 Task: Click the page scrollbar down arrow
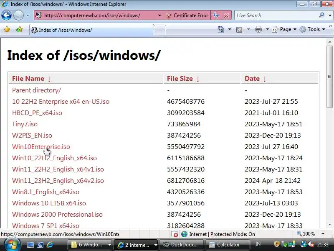tap(330, 225)
